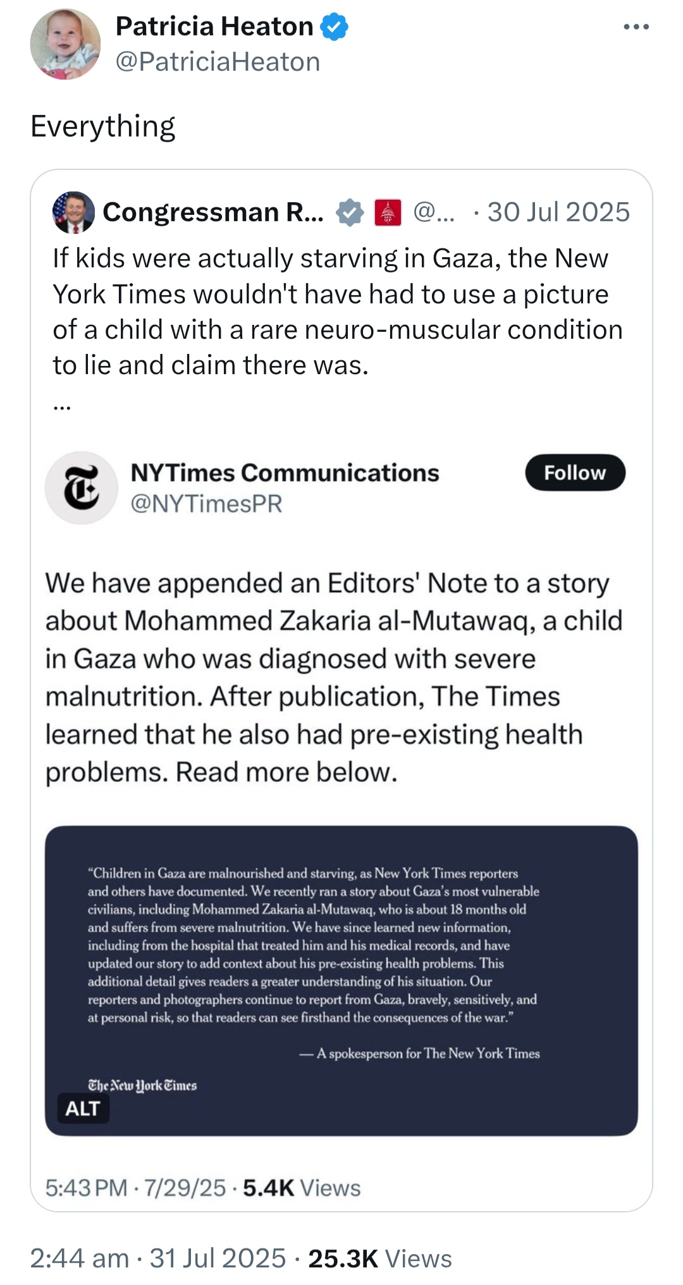The height and width of the screenshot is (1285, 683).
Task: Open the Congressman's profile picture
Action: point(73,212)
